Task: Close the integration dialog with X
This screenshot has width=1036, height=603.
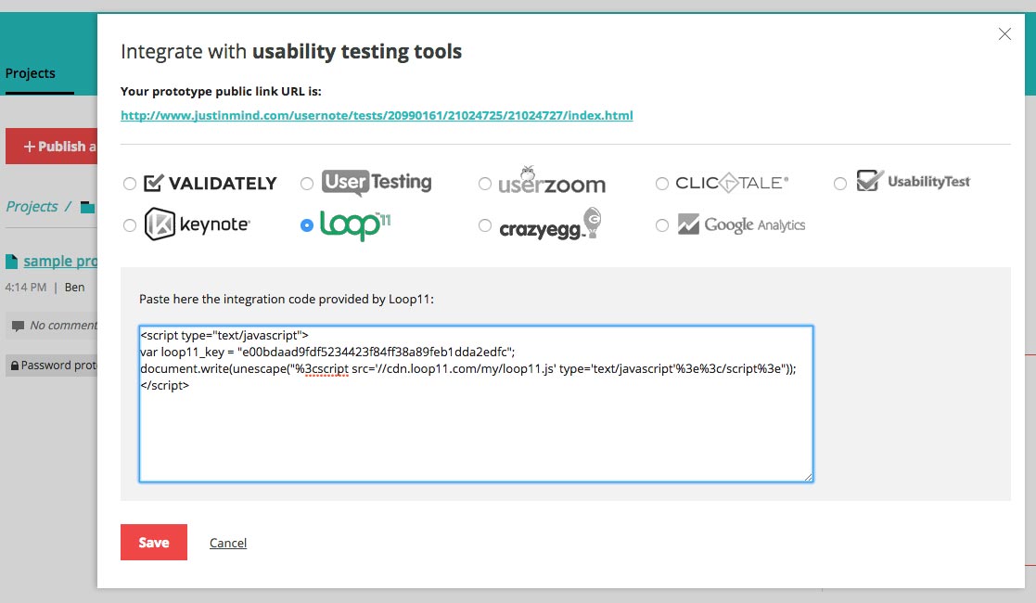Action: pos(1004,33)
